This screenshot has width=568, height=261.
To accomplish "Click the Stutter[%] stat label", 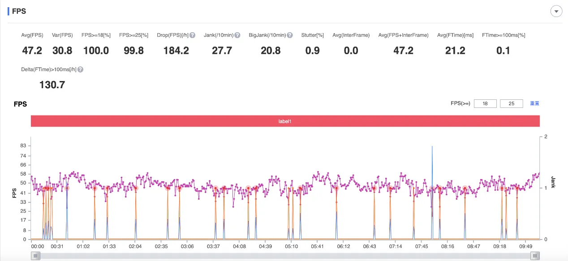I will (x=313, y=35).
